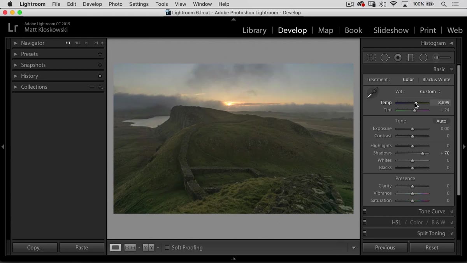467x263 pixels.
Task: Add a new snapshot with plus icon
Action: pos(100,65)
